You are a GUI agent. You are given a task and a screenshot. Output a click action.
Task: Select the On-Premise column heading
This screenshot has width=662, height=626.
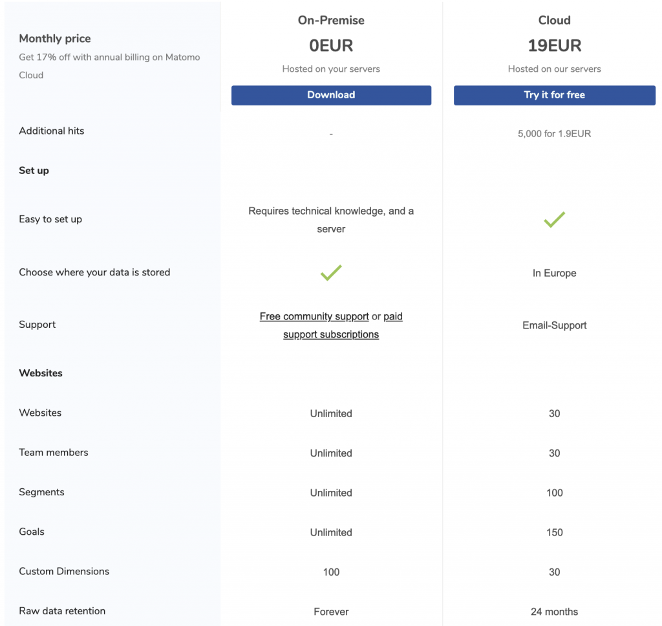pyautogui.click(x=331, y=20)
